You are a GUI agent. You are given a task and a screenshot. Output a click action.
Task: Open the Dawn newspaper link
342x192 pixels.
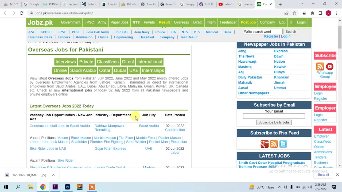click(x=279, y=56)
